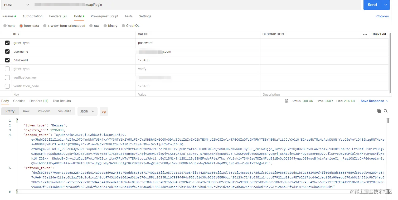
Task: Toggle the line wrap icon
Action: point(104,111)
